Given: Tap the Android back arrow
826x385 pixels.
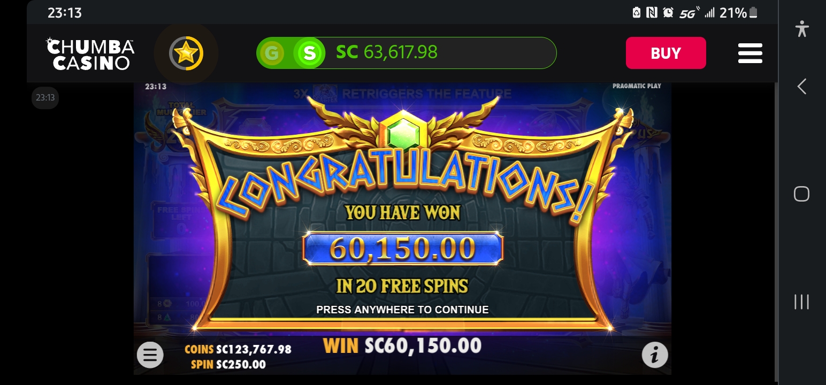Looking at the screenshot, I should 801,86.
